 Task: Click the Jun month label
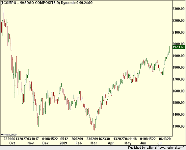coord(143,143)
